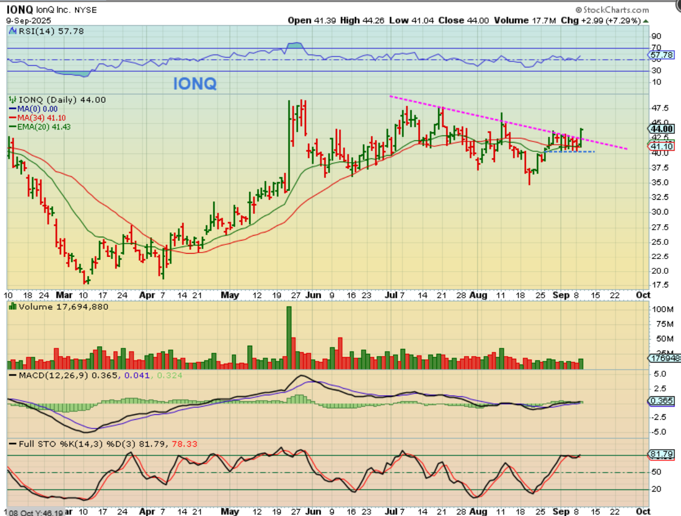Click the 44.00 price label on right axis
Image resolution: width=681 pixels, height=516 pixels.
pyautogui.click(x=662, y=128)
